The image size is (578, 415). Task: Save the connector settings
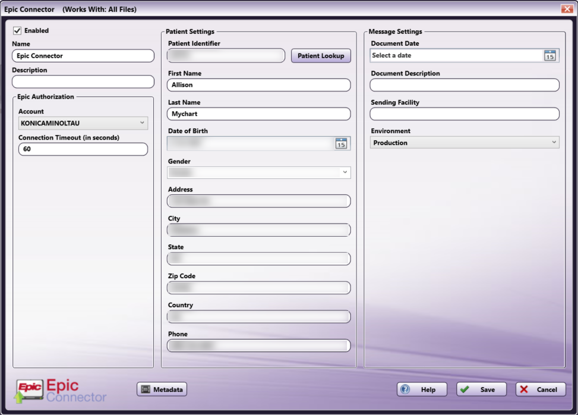pos(481,389)
